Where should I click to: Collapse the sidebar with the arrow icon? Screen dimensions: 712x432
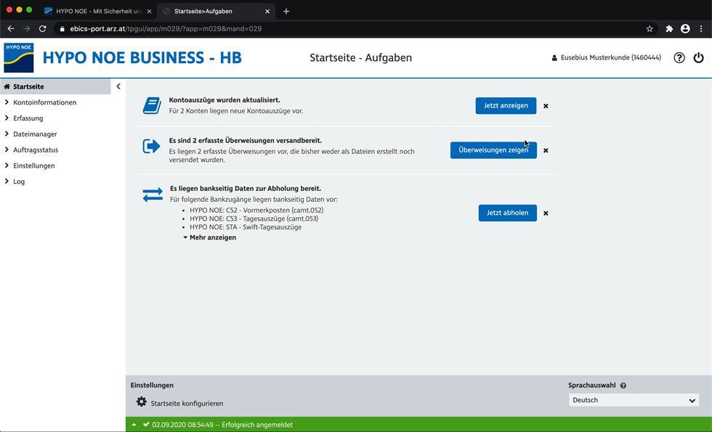118,86
